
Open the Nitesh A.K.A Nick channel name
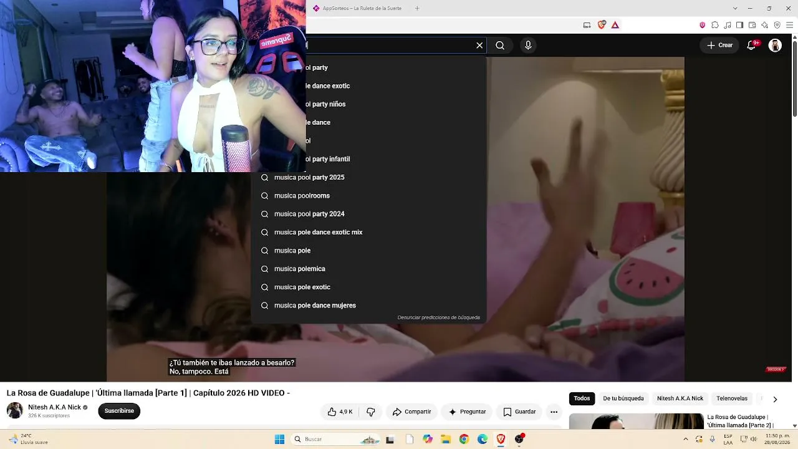[54, 407]
